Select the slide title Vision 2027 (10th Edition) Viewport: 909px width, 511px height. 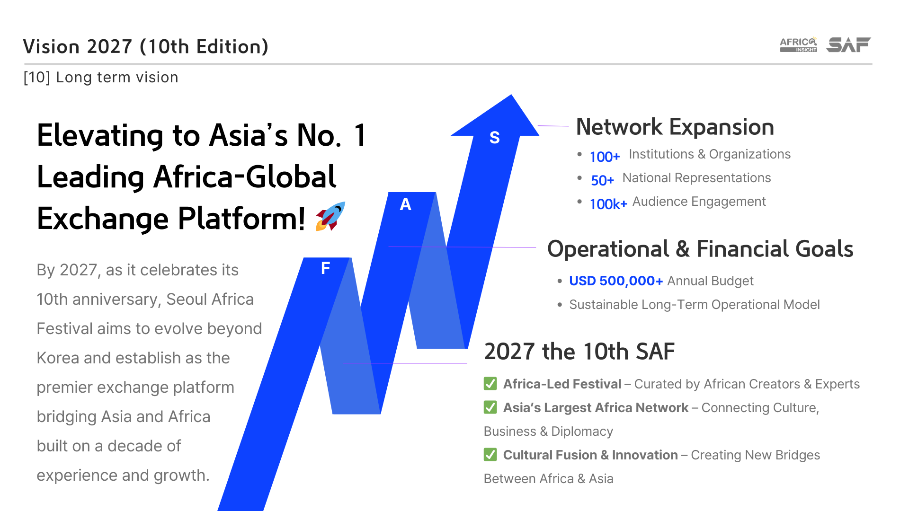pos(146,46)
